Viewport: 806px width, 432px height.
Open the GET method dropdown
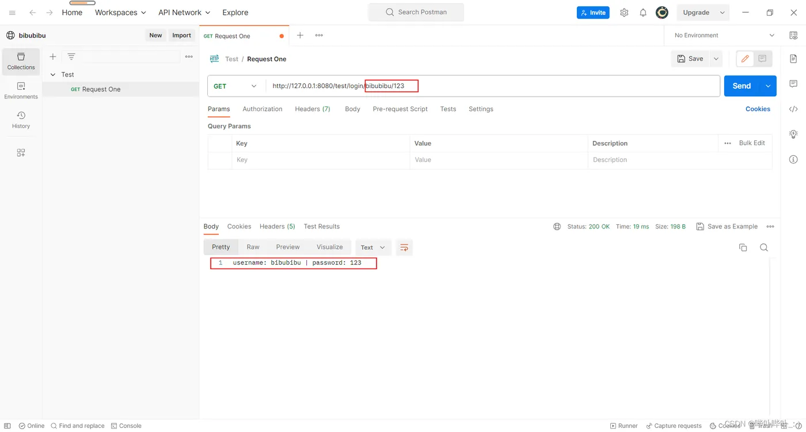tap(236, 86)
